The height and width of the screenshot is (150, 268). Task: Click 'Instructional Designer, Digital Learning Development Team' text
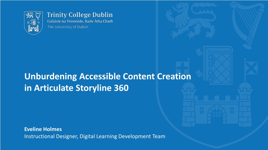pyautogui.click(x=95, y=136)
